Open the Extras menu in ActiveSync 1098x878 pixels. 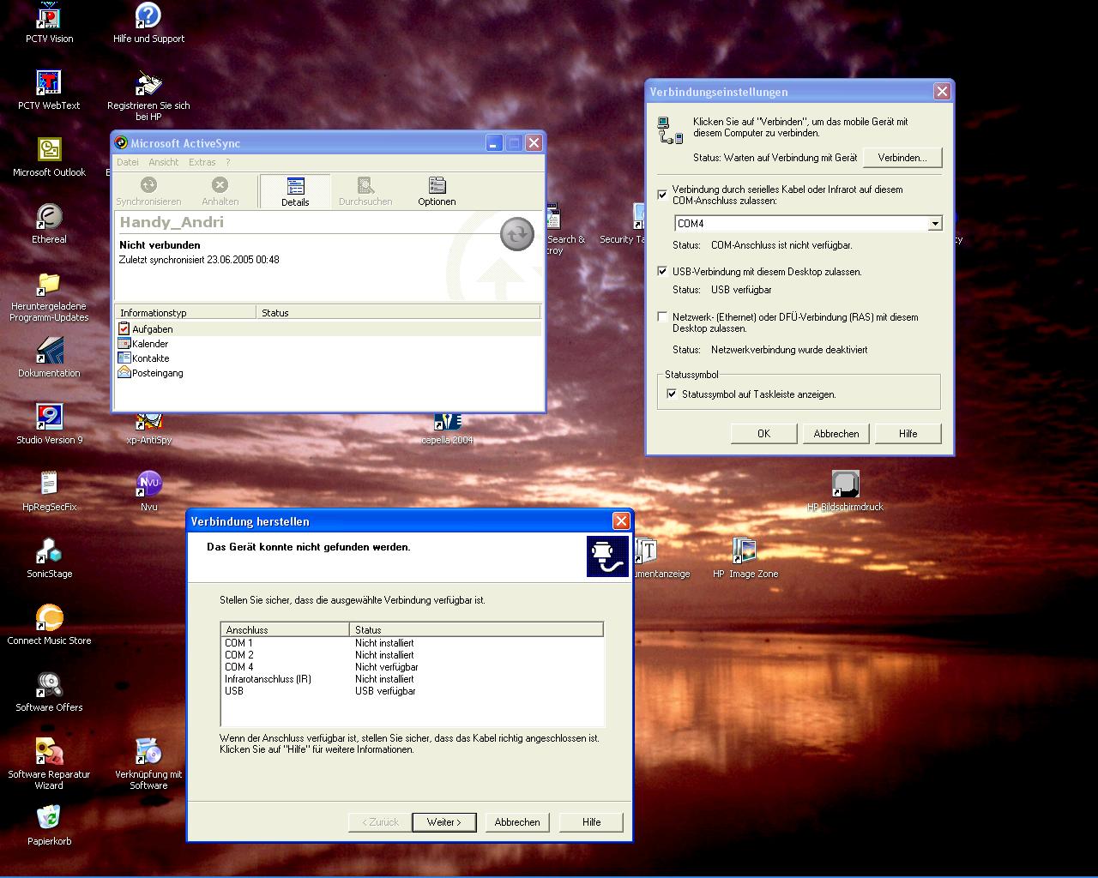[202, 162]
